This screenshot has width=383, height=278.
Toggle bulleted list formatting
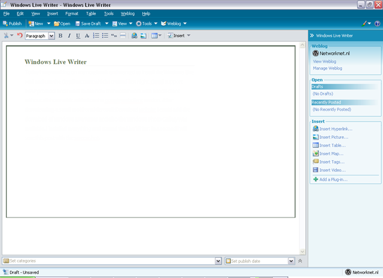point(105,36)
